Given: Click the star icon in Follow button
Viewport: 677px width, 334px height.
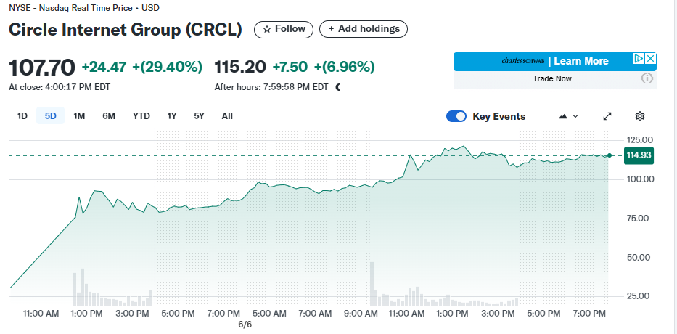Looking at the screenshot, I should (266, 29).
